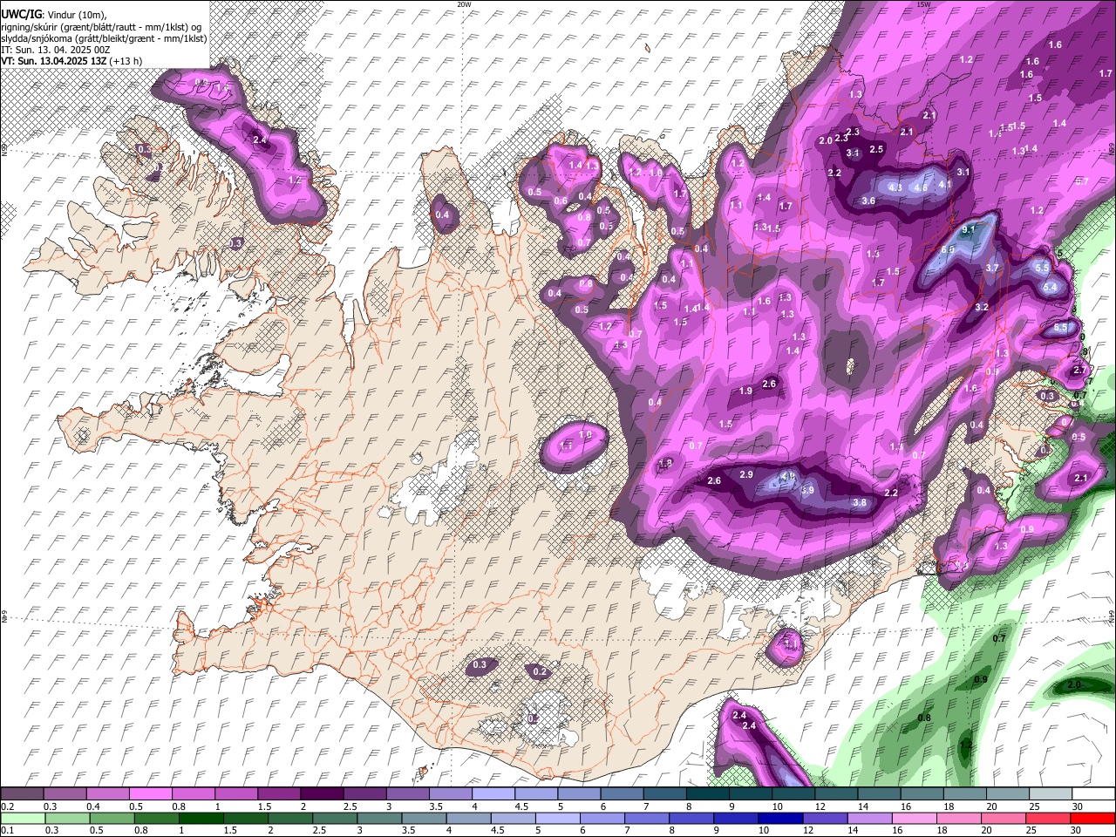Click the 'UWC/IG' title text
Screen dimensions: 1116x837
[21, 15]
